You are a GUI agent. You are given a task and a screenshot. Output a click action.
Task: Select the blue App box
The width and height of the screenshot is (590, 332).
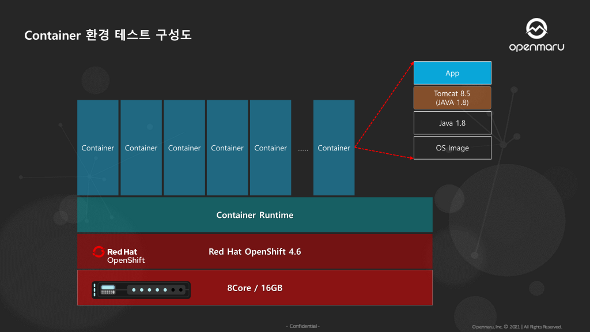[452, 73]
